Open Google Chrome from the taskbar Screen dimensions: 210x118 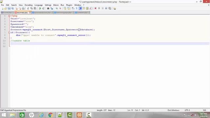(x=51, y=115)
